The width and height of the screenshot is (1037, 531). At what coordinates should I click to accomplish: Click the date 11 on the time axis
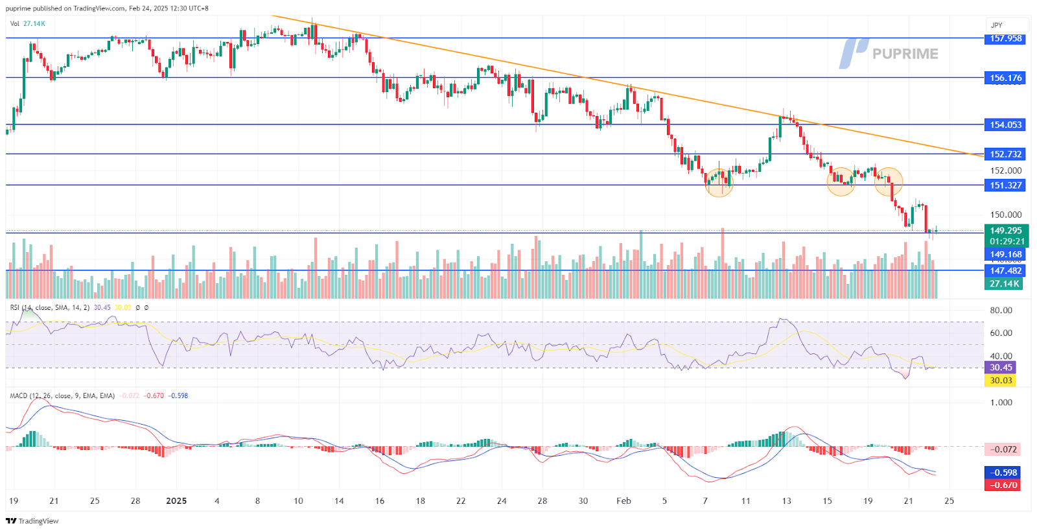pyautogui.click(x=746, y=501)
